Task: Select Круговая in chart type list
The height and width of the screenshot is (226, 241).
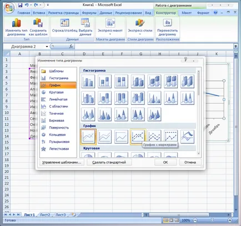Action: pos(58,93)
